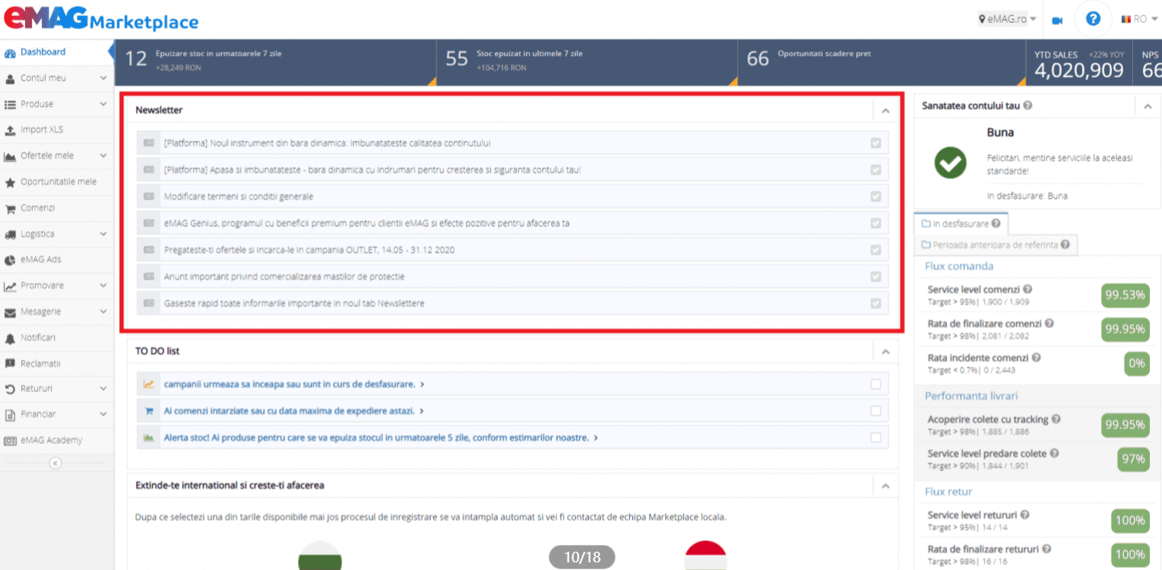Click the Ofertele mele chart icon
1162x570 pixels.
click(10, 157)
